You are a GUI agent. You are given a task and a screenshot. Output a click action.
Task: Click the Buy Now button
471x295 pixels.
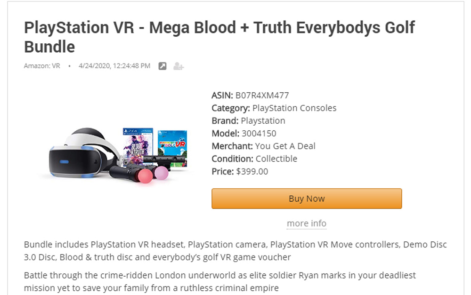(307, 199)
